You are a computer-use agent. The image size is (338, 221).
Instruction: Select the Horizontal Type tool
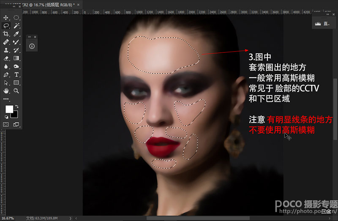click(16, 75)
